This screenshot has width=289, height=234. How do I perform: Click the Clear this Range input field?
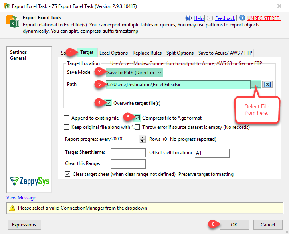tap(128, 164)
